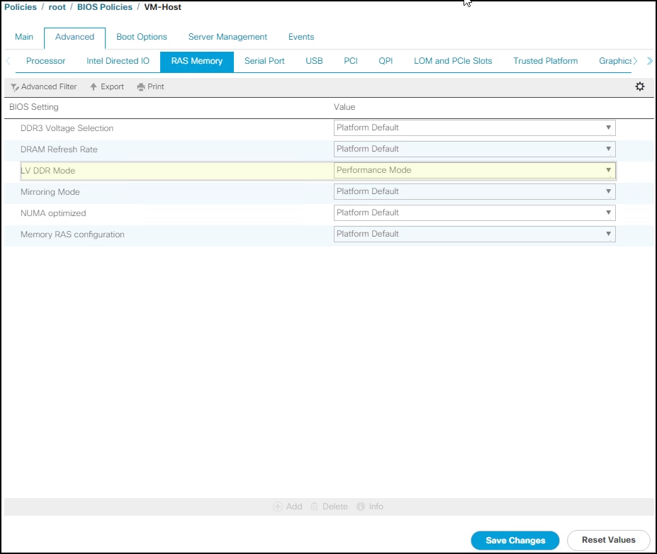The height and width of the screenshot is (554, 657).
Task: Change the LV DDR Mode value
Action: pos(608,170)
